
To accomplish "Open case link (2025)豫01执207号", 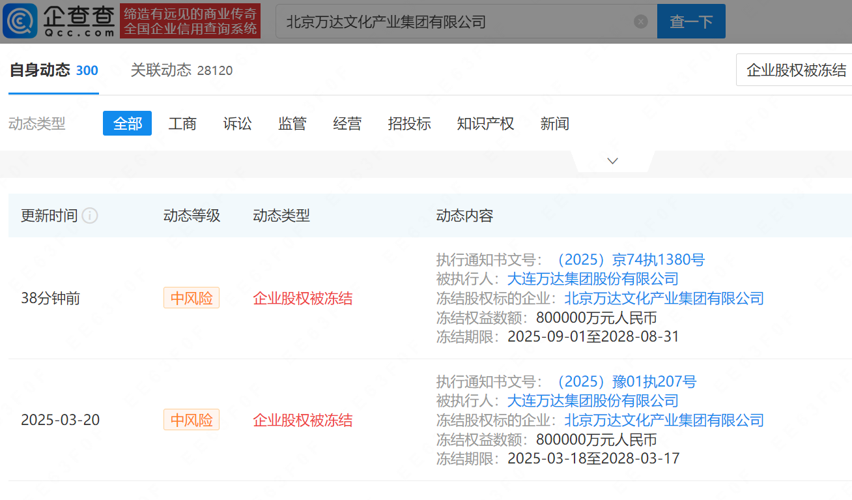I will tap(623, 381).
